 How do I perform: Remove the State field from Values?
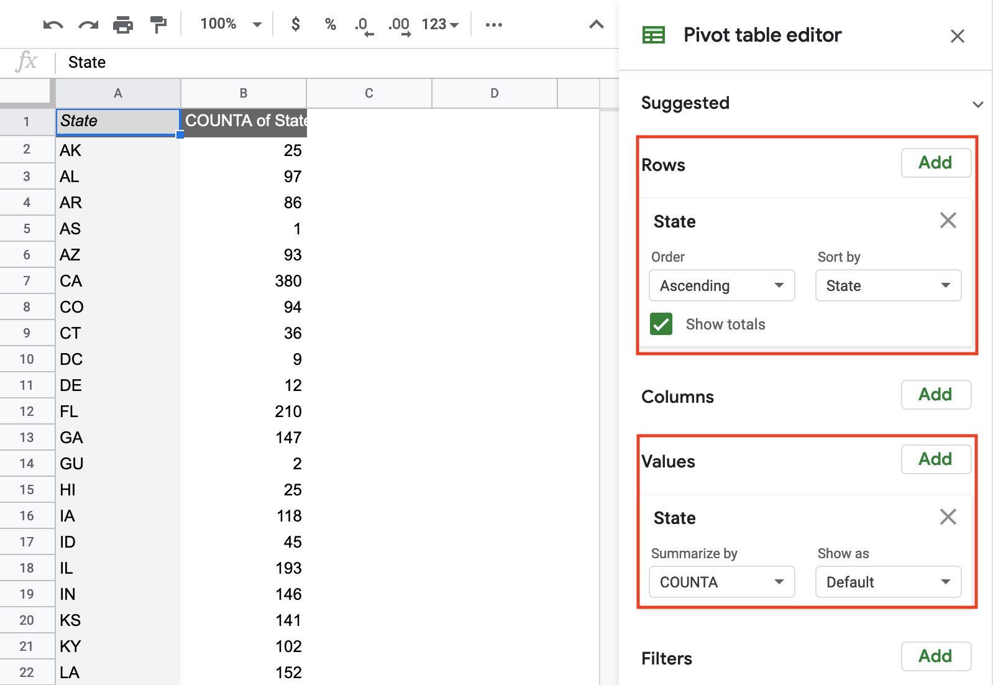pos(948,517)
